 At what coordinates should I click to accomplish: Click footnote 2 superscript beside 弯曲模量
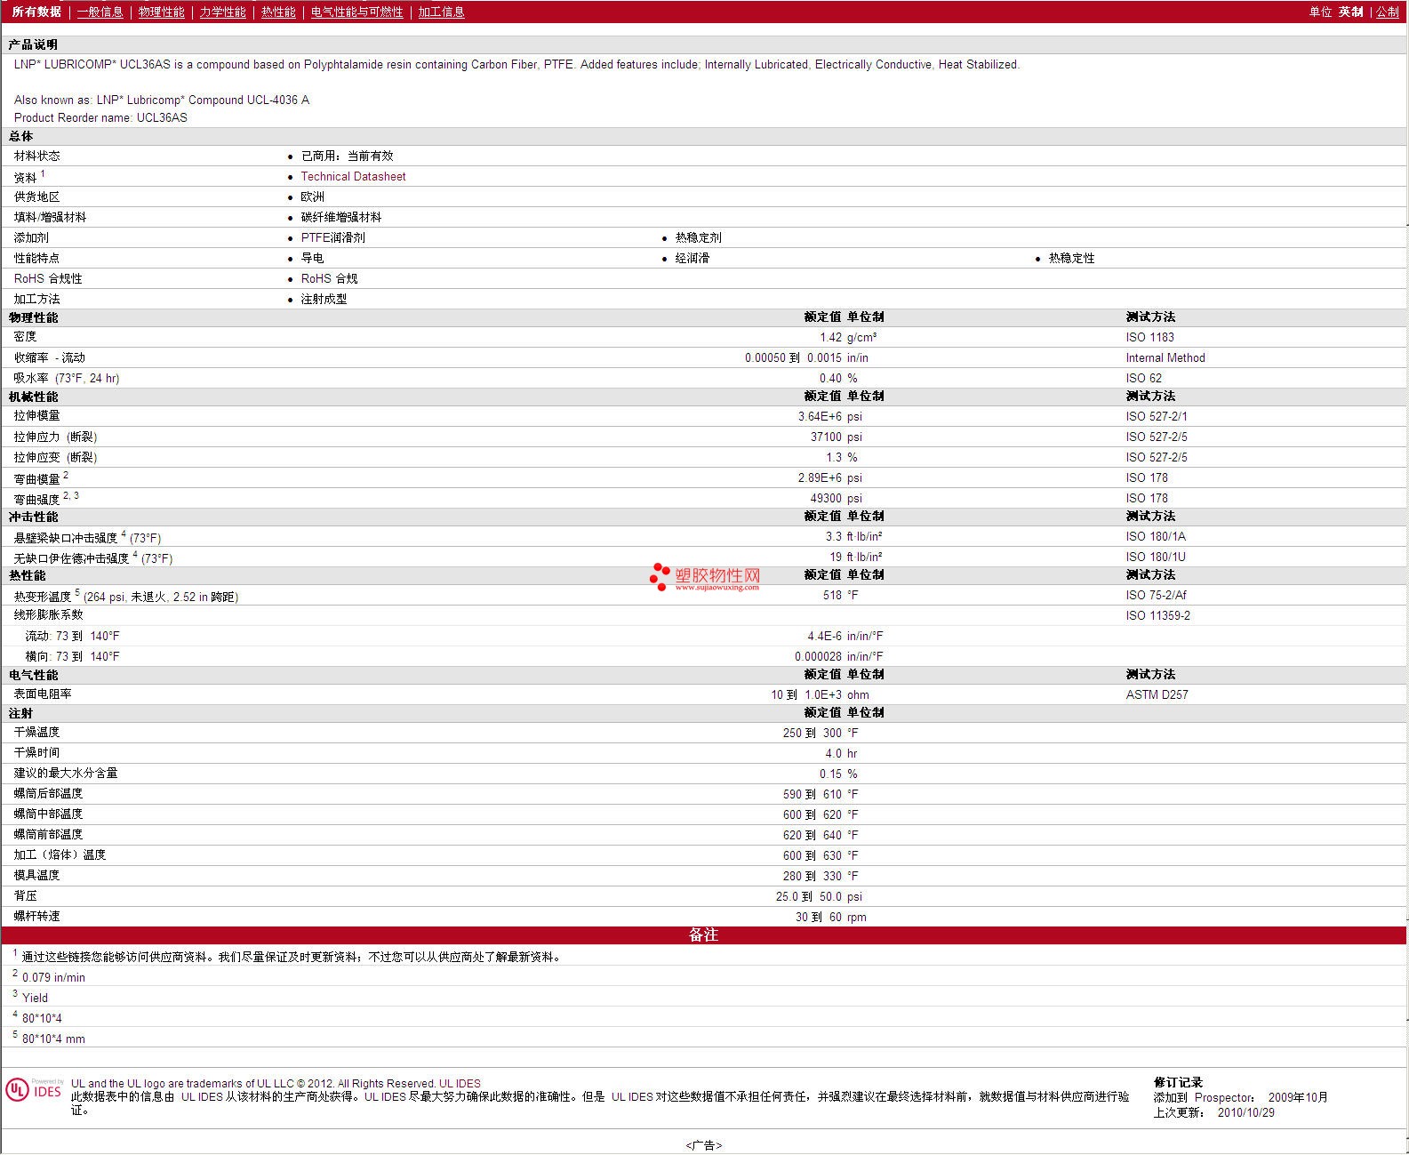click(66, 475)
